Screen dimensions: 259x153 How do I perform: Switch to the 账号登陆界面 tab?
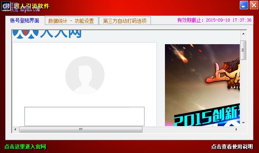(x=25, y=21)
